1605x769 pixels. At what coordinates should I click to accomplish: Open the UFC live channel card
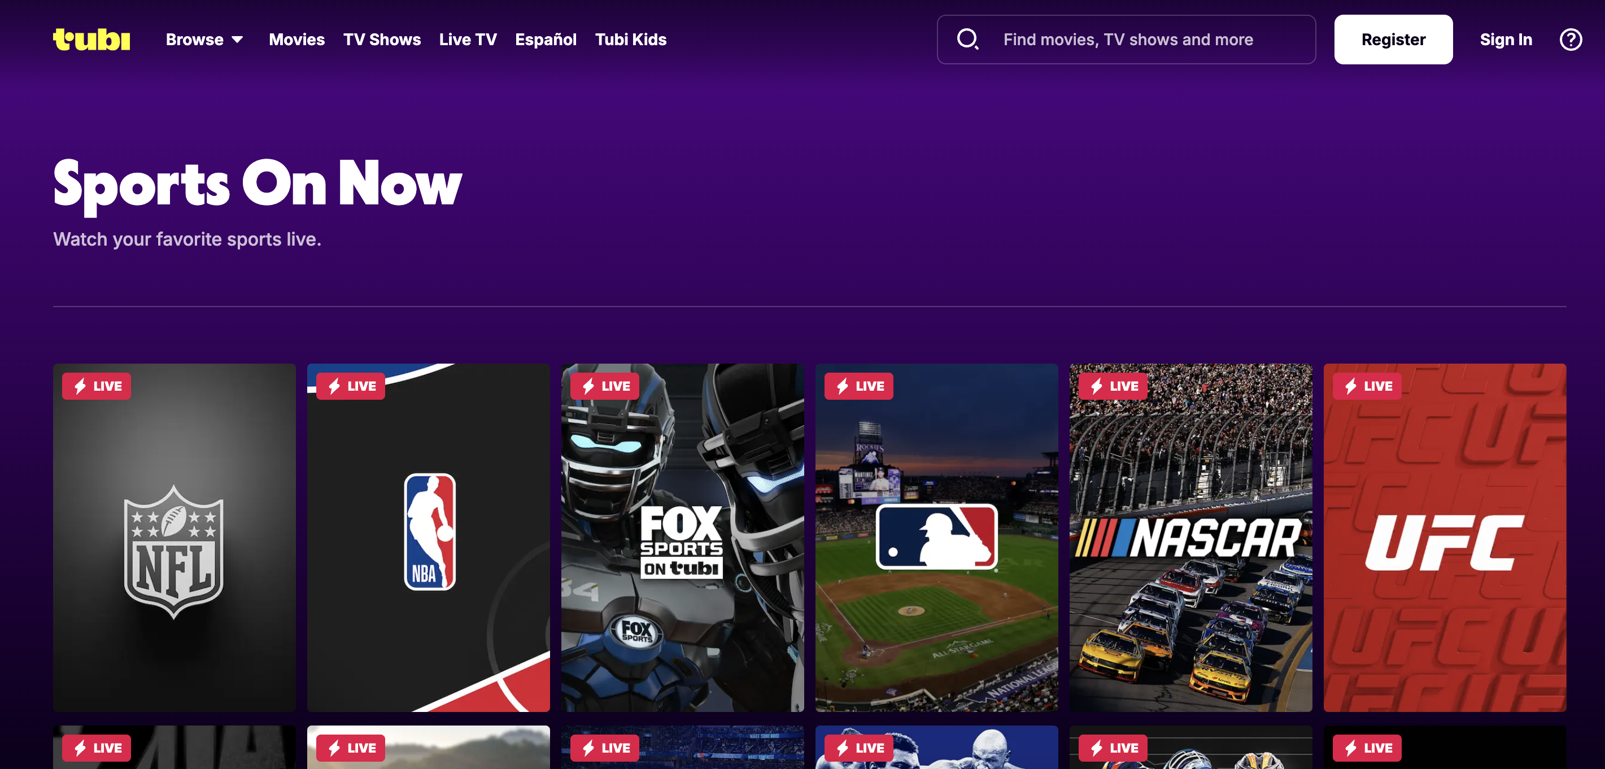[1445, 538]
